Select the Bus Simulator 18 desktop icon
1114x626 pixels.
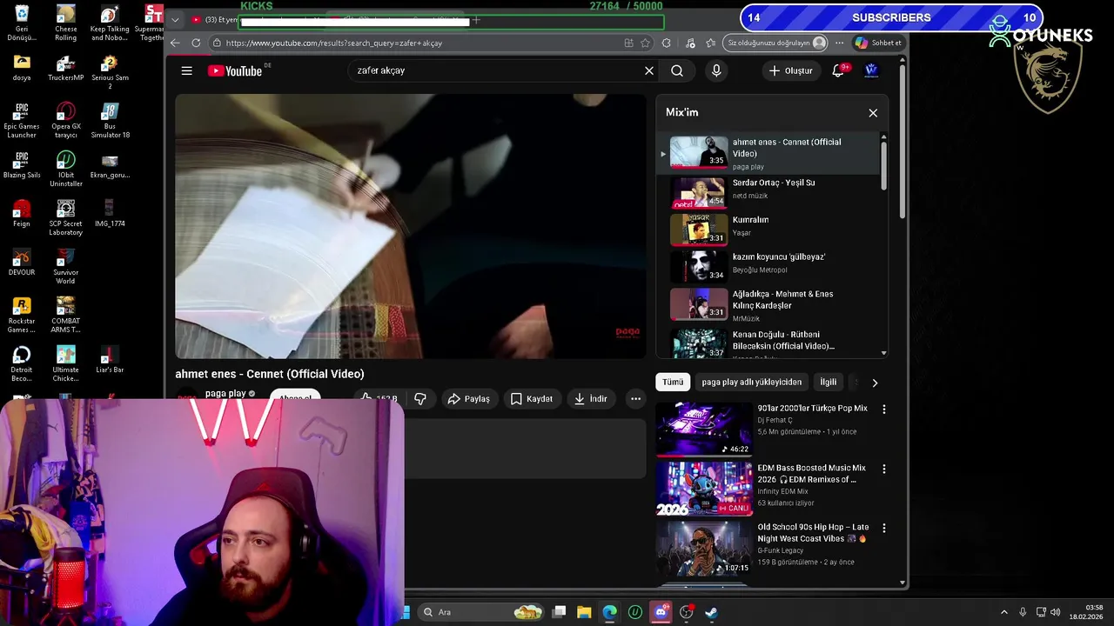(x=110, y=120)
